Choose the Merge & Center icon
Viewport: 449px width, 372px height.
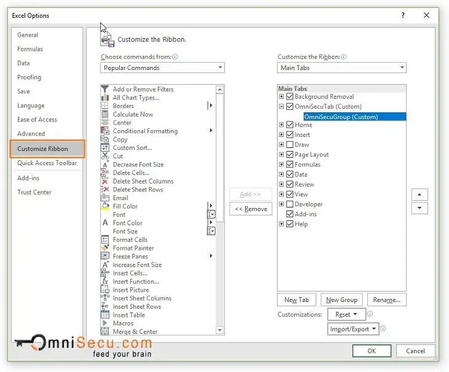[105, 331]
